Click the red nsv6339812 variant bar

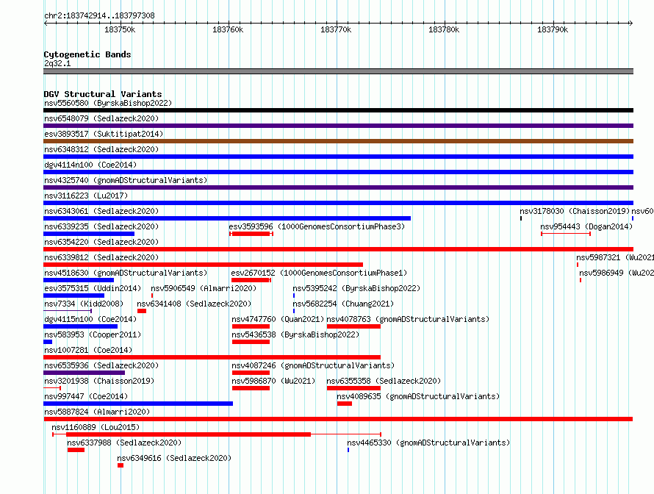click(x=203, y=265)
